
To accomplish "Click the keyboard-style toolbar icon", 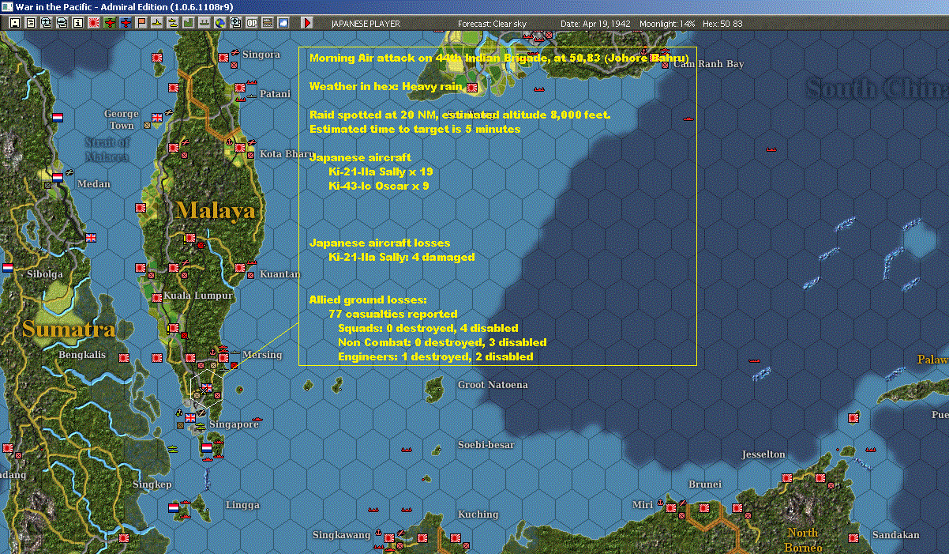I will 267,23.
